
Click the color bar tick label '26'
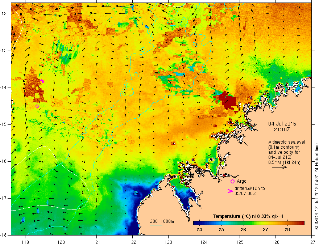pos(243,230)
